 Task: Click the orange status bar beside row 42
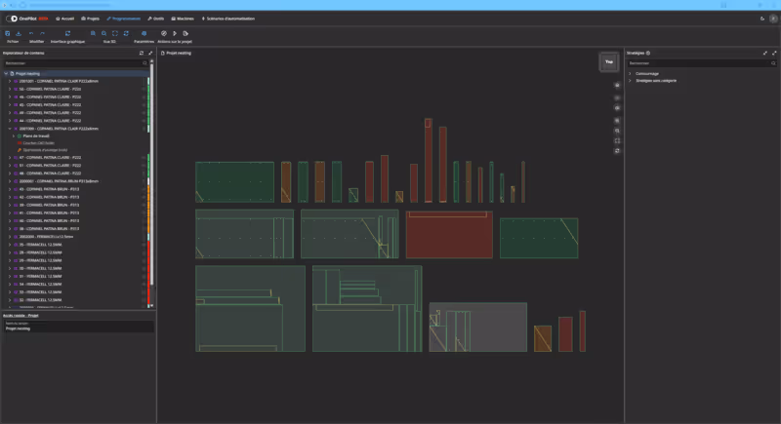148,197
